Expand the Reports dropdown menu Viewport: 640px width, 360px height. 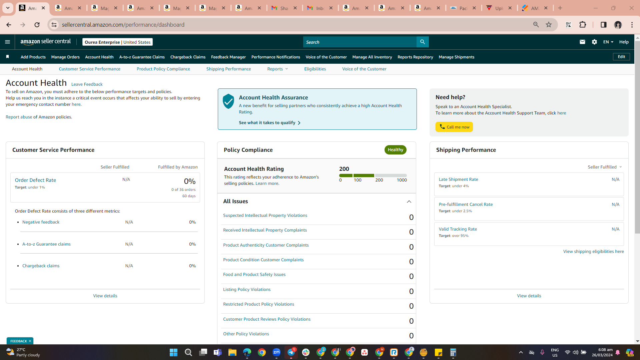277,69
